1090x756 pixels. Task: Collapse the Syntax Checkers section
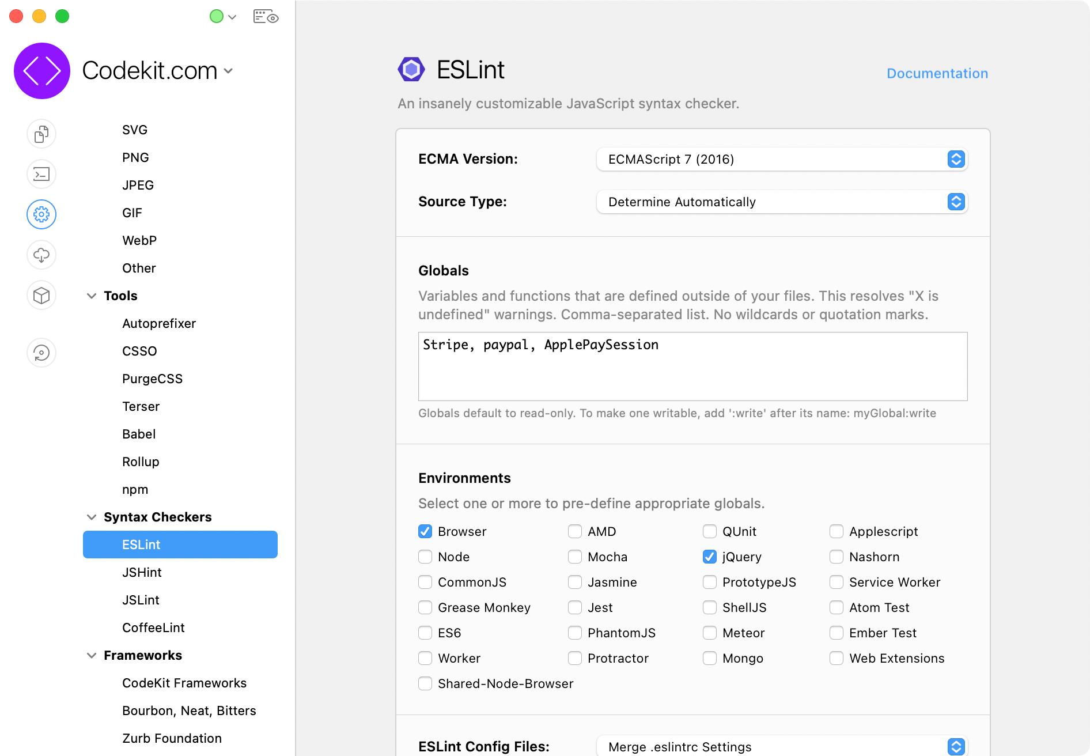click(x=92, y=517)
